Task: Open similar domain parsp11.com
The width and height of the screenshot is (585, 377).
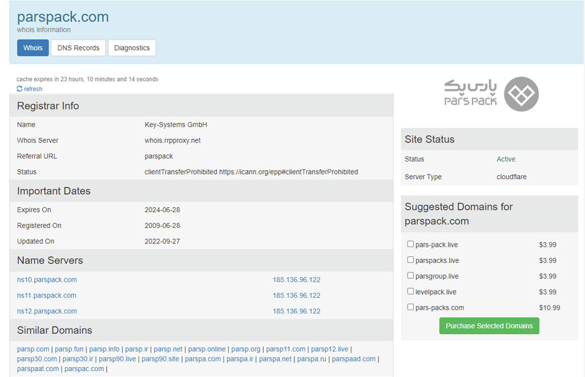Action: tap(286, 349)
